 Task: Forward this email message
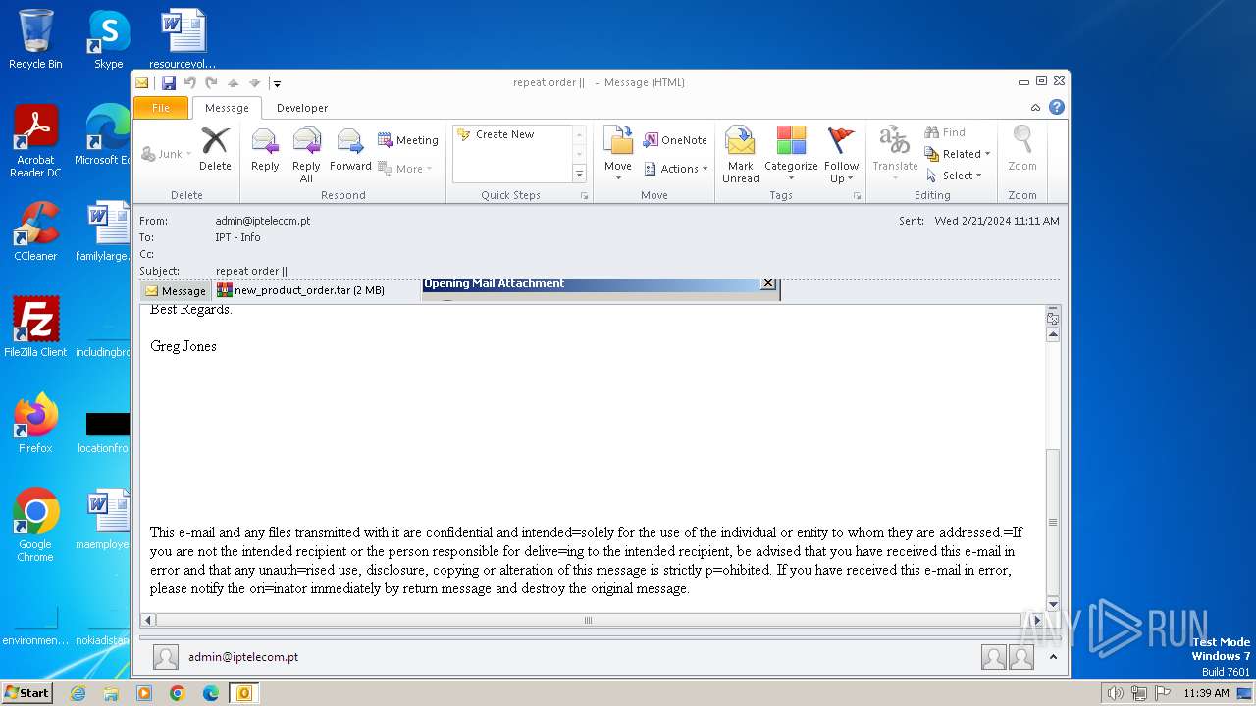point(350,150)
